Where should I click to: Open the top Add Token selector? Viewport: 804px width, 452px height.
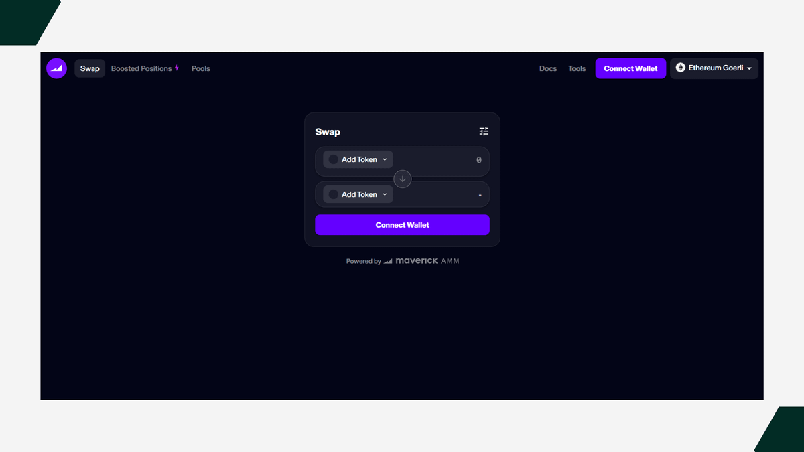[x=358, y=159]
